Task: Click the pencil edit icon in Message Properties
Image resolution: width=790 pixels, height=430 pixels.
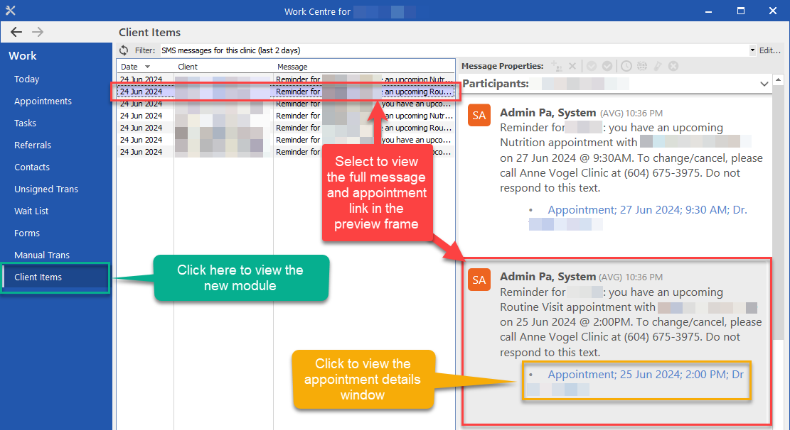Action: pos(658,66)
